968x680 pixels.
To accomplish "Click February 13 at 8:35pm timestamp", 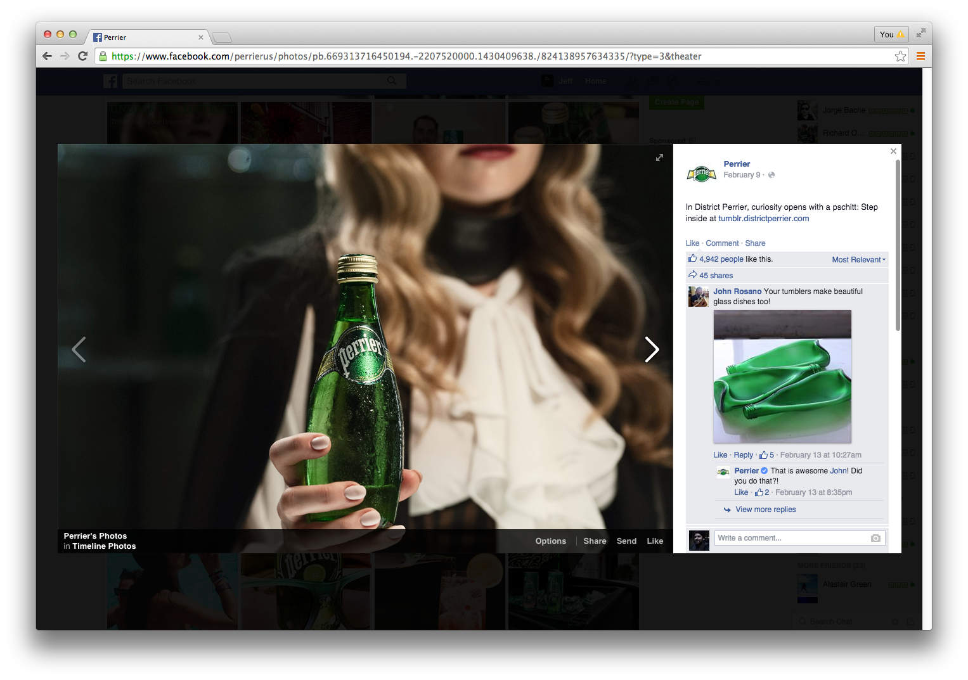I will click(813, 492).
